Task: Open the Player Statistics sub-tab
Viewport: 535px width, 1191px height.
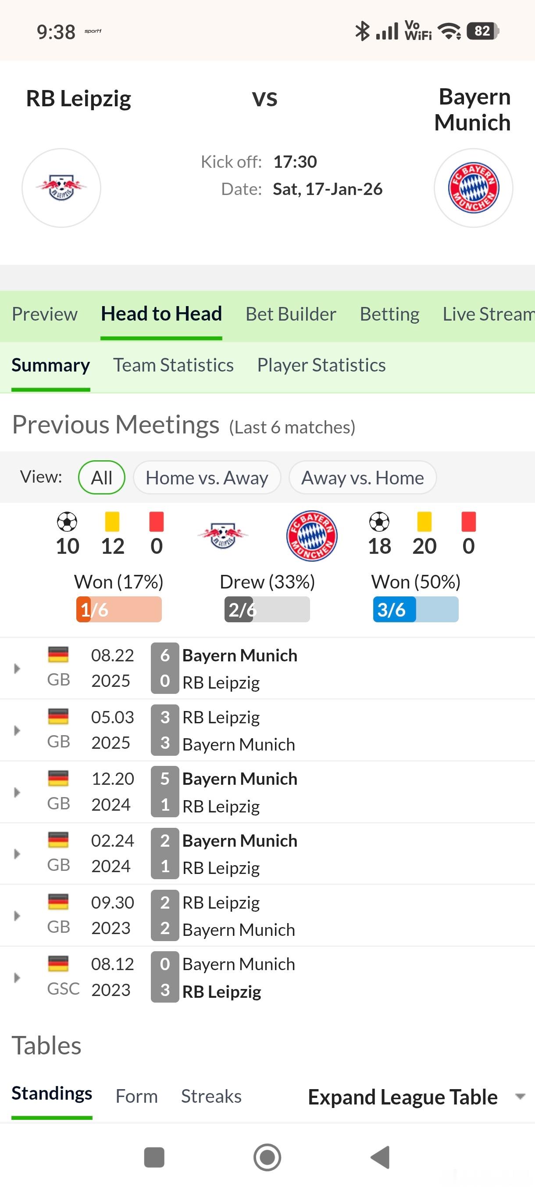Action: (x=321, y=365)
